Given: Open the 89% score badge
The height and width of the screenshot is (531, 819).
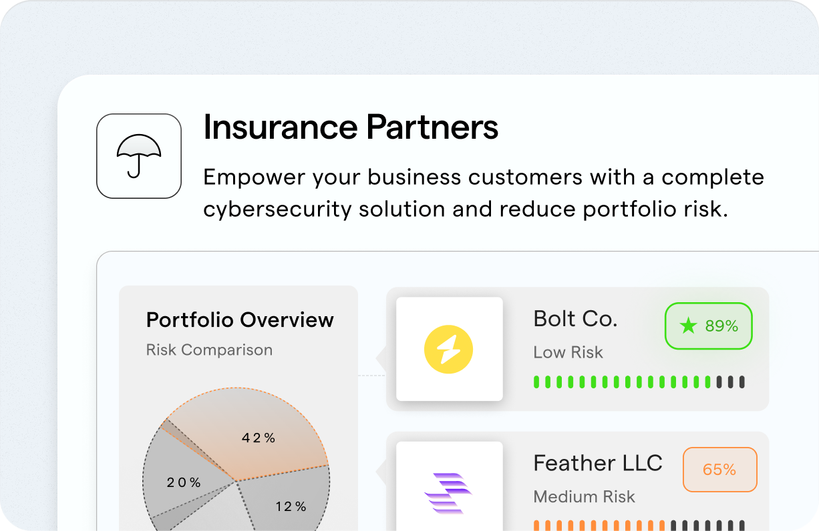Looking at the screenshot, I should pyautogui.click(x=709, y=326).
